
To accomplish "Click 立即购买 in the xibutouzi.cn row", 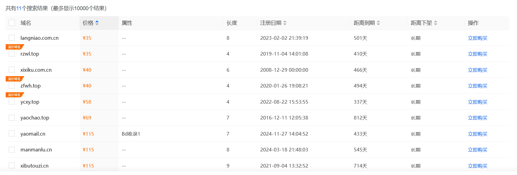I will click(477, 166).
